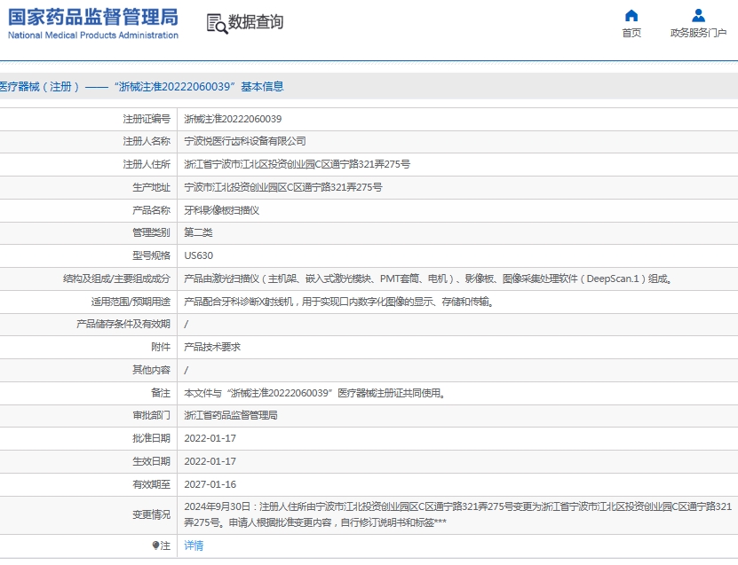Select registration number 浙械注准20222060039 value
Viewport: 738px width, 565px height.
(x=233, y=119)
